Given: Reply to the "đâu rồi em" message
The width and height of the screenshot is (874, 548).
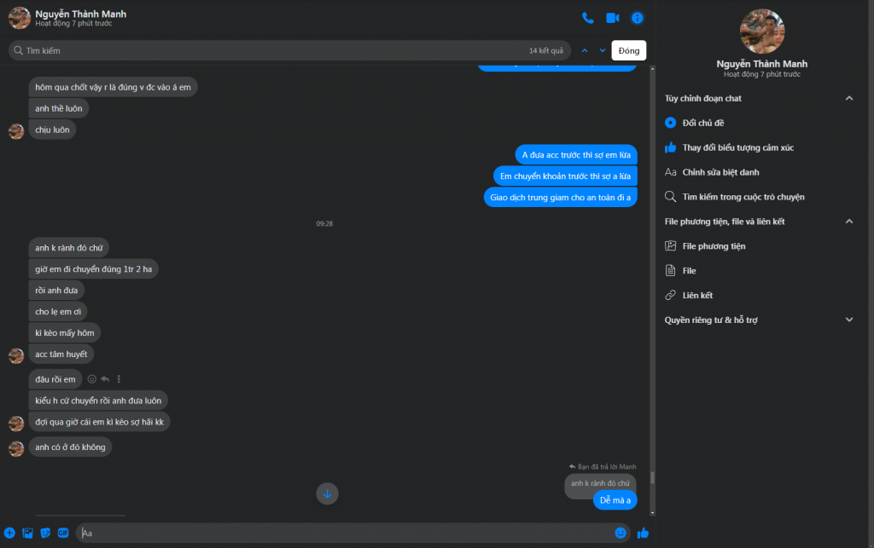Looking at the screenshot, I should pyautogui.click(x=105, y=379).
